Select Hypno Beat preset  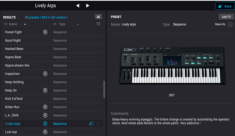coord(53,57)
